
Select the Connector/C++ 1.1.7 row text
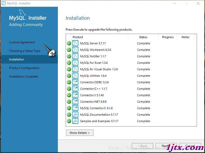click(94, 89)
